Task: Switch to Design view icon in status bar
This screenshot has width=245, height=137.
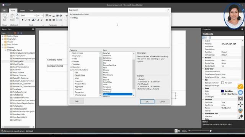Action: tap(176, 131)
